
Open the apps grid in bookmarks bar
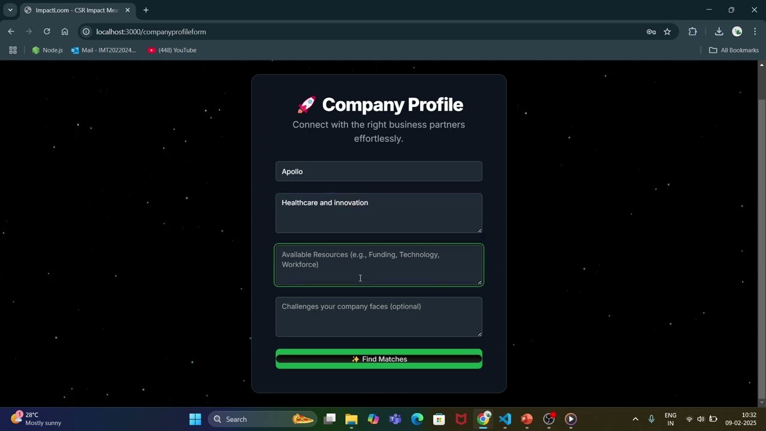tap(13, 50)
